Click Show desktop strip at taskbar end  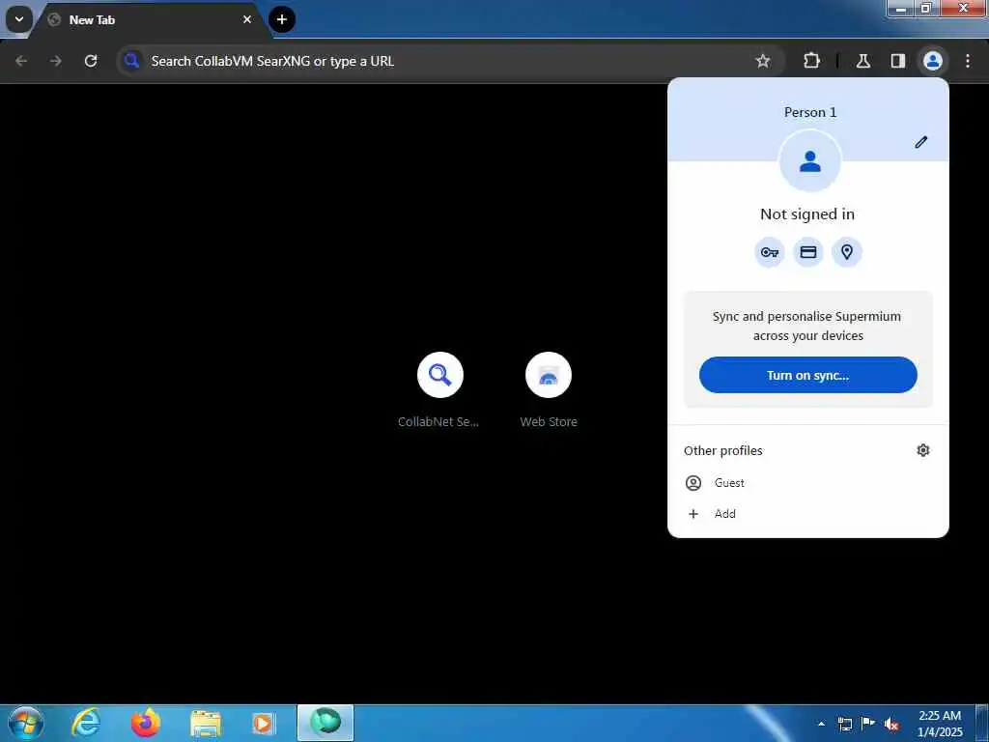point(982,724)
